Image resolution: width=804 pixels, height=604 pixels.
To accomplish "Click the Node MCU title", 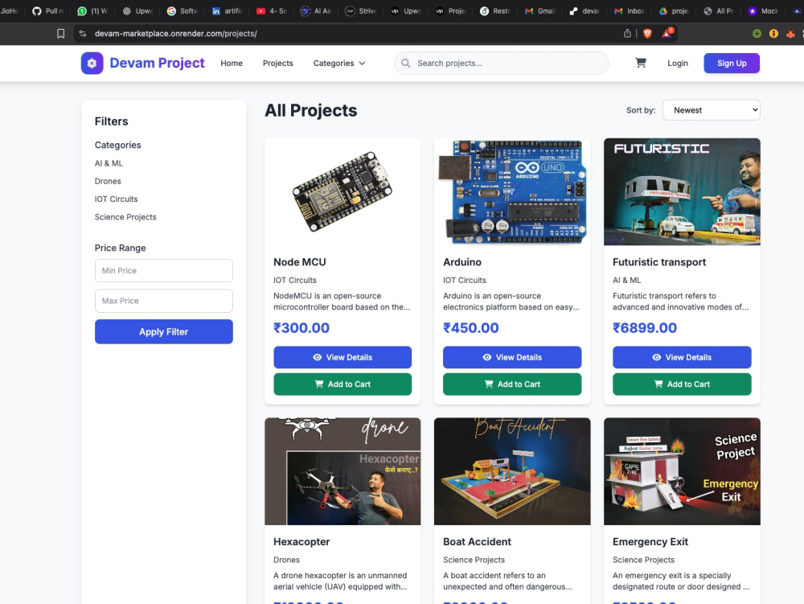I will 299,262.
